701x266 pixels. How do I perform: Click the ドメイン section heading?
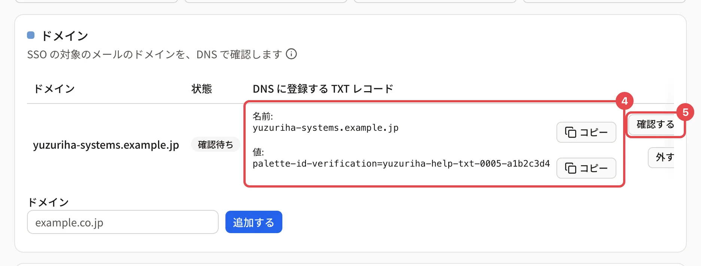tap(64, 36)
